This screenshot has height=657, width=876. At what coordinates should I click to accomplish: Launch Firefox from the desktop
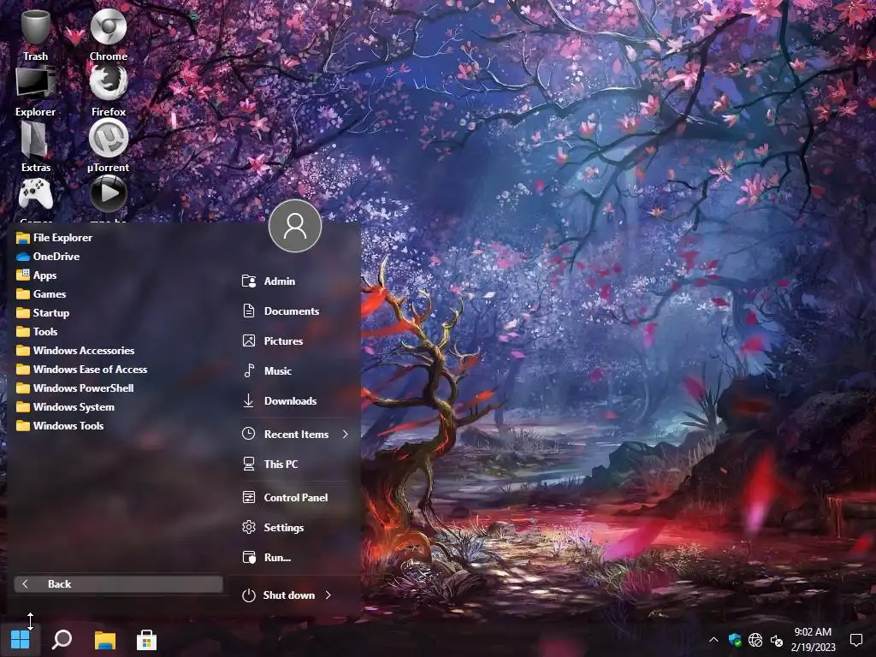(109, 89)
